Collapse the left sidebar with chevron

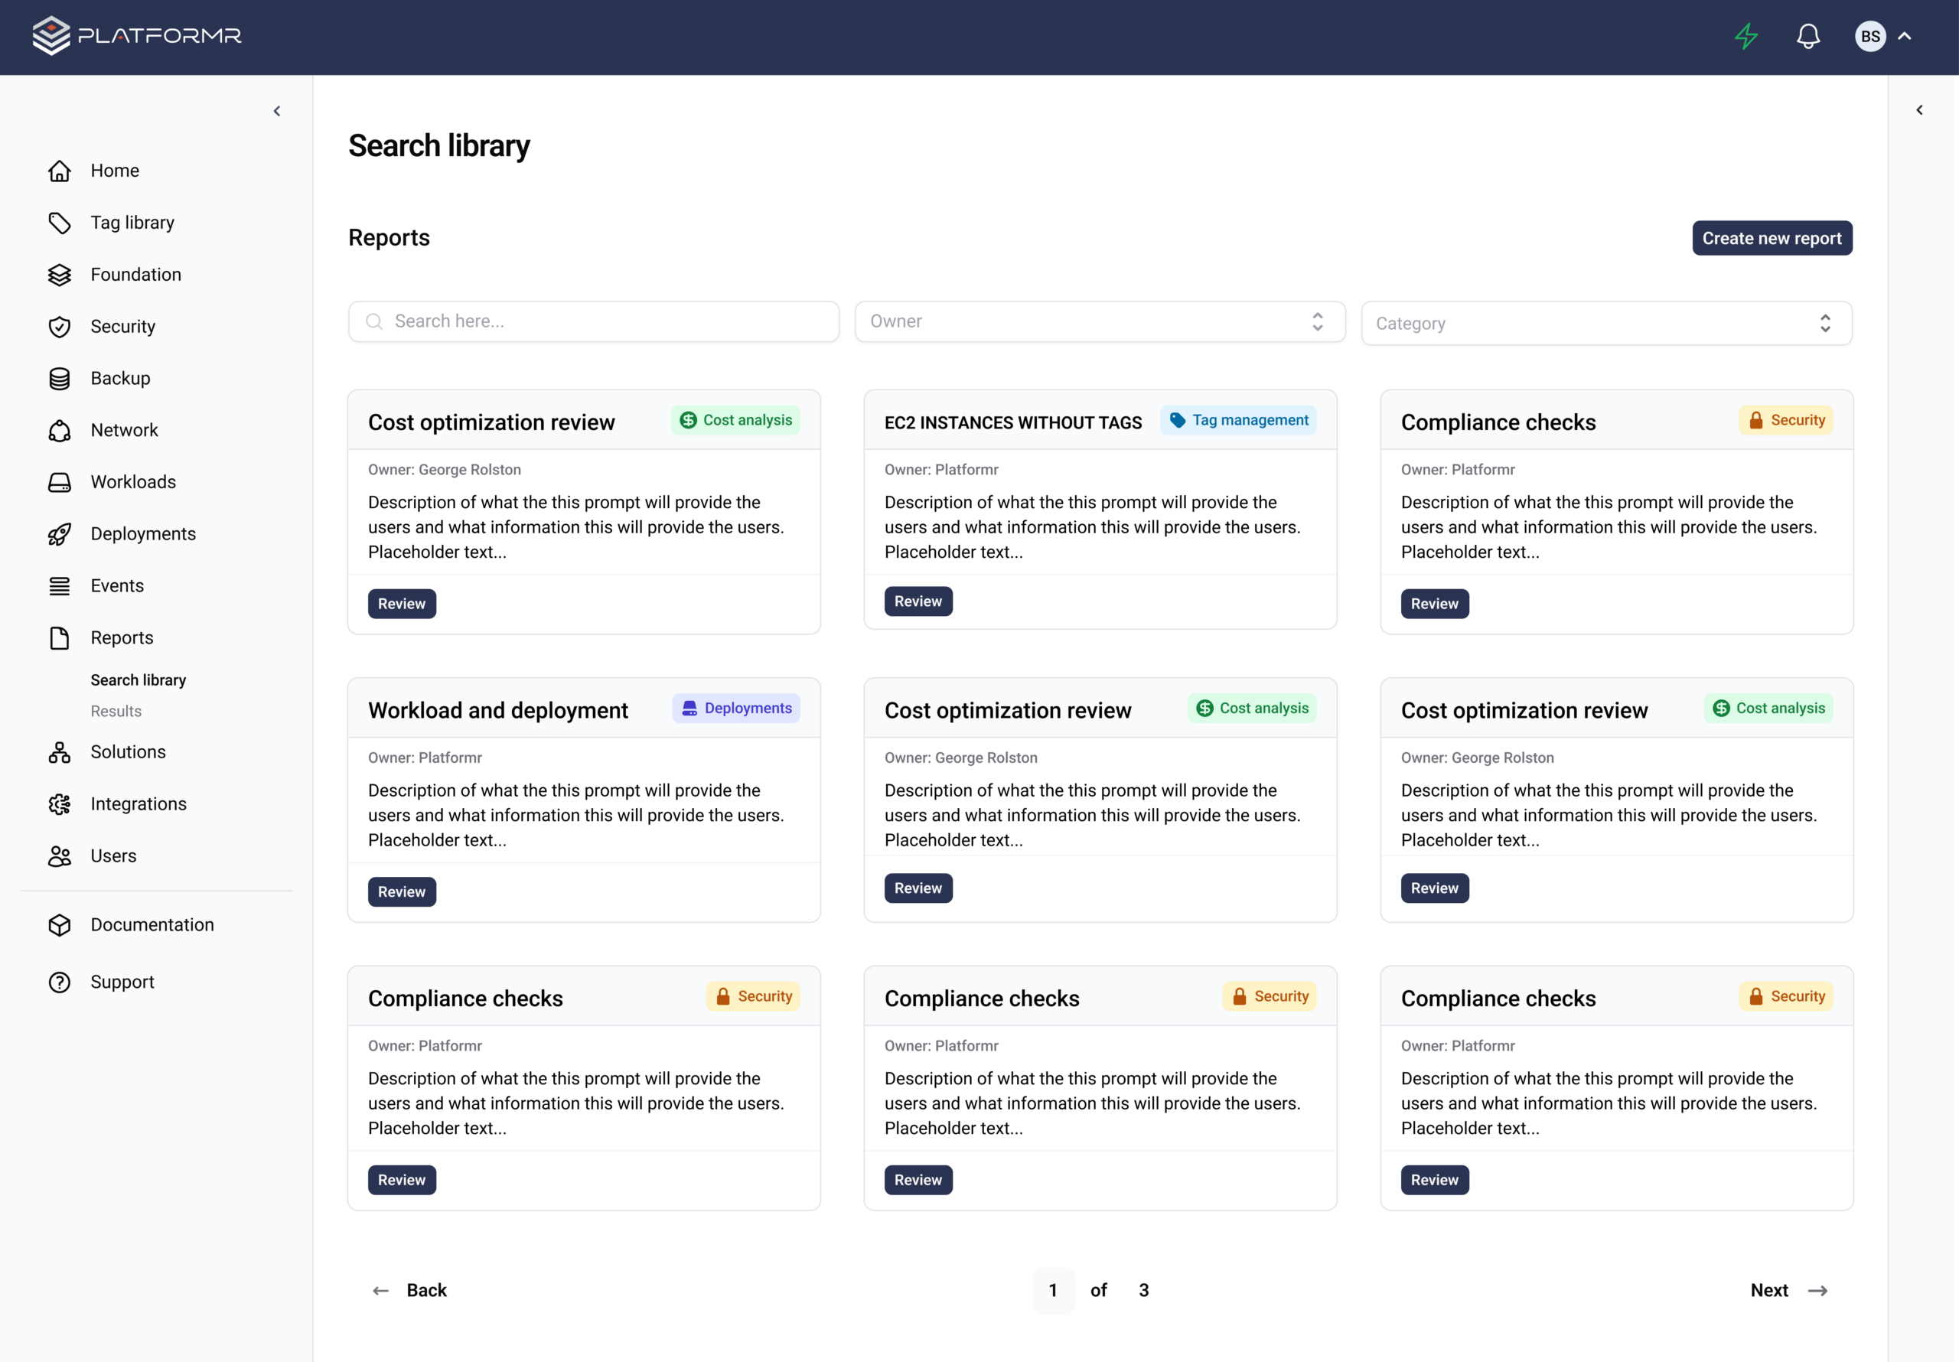tap(276, 111)
